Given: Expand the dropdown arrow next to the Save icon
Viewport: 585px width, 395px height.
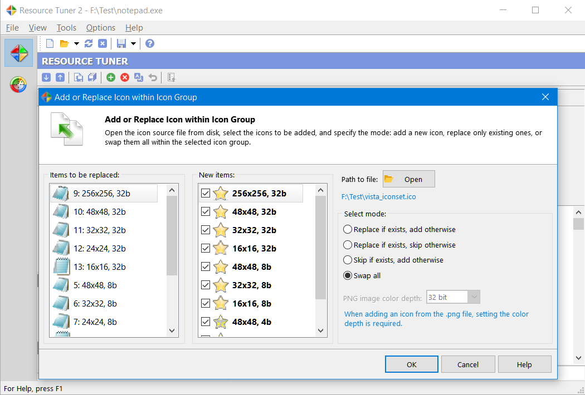Looking at the screenshot, I should point(133,43).
